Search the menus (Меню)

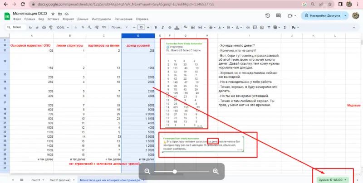tap(16, 27)
